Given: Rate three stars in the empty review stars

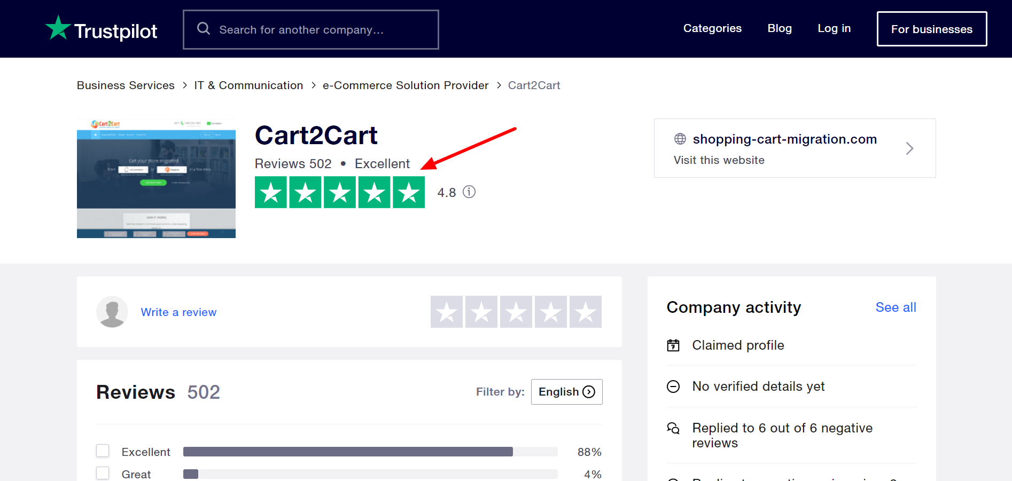Looking at the screenshot, I should click(x=516, y=311).
